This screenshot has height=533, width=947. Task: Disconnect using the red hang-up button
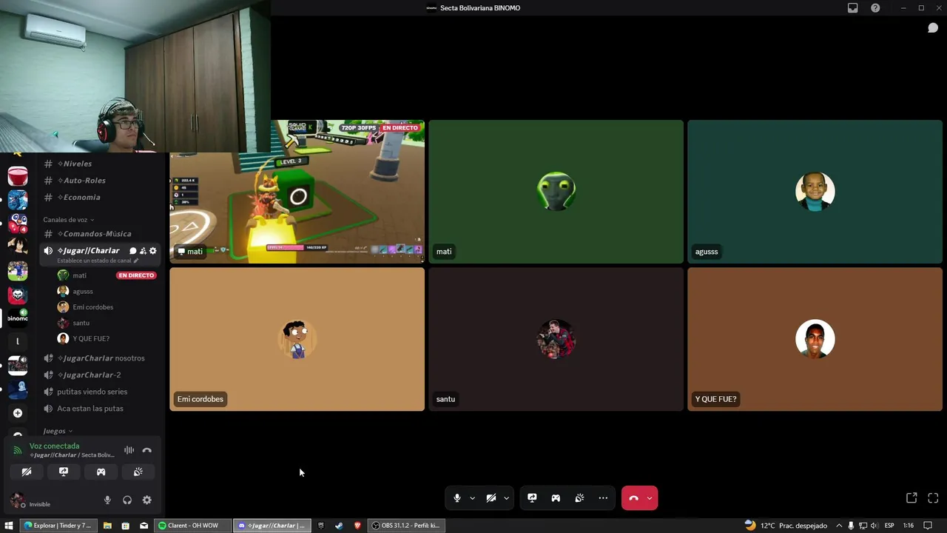[x=633, y=498]
